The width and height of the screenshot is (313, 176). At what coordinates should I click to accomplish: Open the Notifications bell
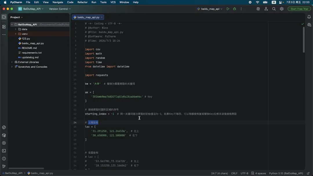click(x=309, y=17)
